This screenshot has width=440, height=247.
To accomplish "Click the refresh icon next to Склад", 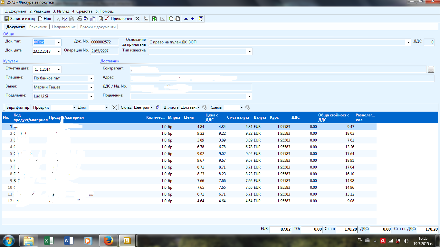I will tap(158, 107).
